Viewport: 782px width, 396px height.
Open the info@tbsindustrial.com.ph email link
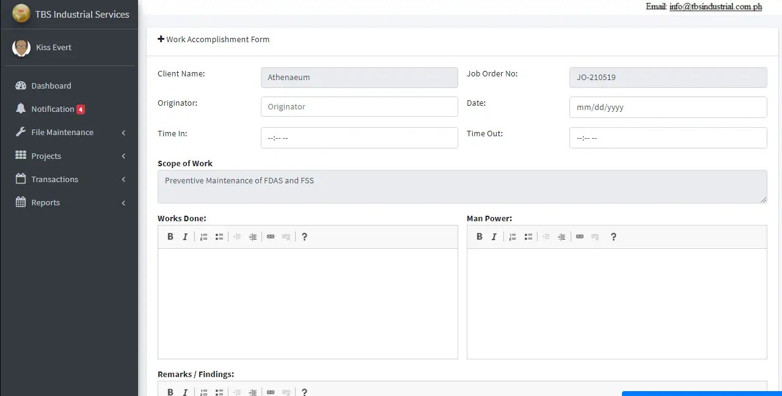click(x=715, y=7)
